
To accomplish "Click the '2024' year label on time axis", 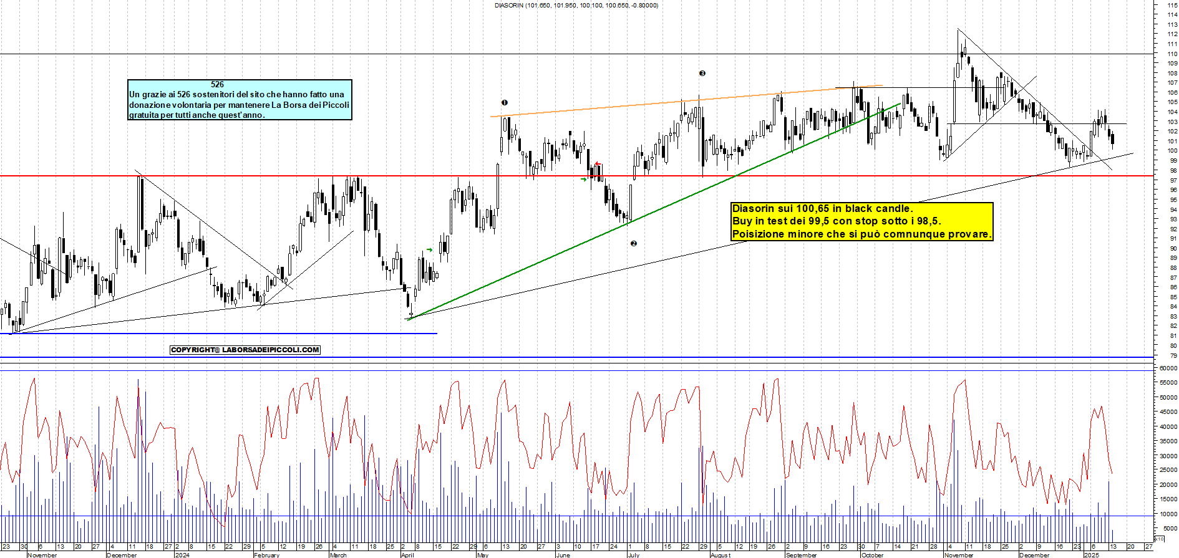I will 182,554.
